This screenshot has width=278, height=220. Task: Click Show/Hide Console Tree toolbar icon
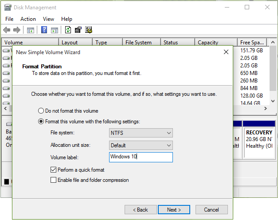(x=31, y=30)
